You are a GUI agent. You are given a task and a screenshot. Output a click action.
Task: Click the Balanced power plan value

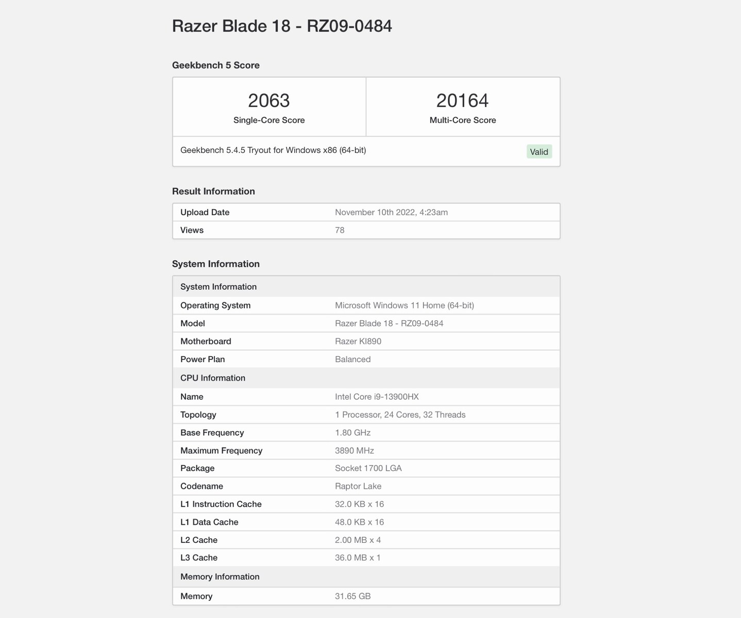pyautogui.click(x=353, y=359)
